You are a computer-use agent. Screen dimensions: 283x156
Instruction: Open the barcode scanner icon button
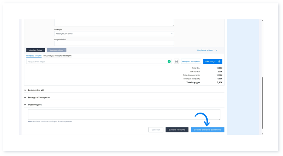pos(177,61)
